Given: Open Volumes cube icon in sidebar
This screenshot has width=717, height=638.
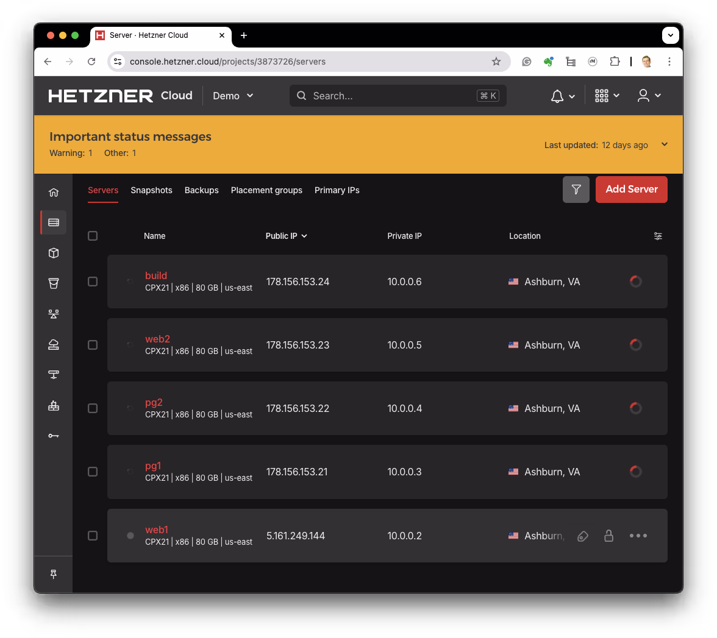Looking at the screenshot, I should [54, 253].
